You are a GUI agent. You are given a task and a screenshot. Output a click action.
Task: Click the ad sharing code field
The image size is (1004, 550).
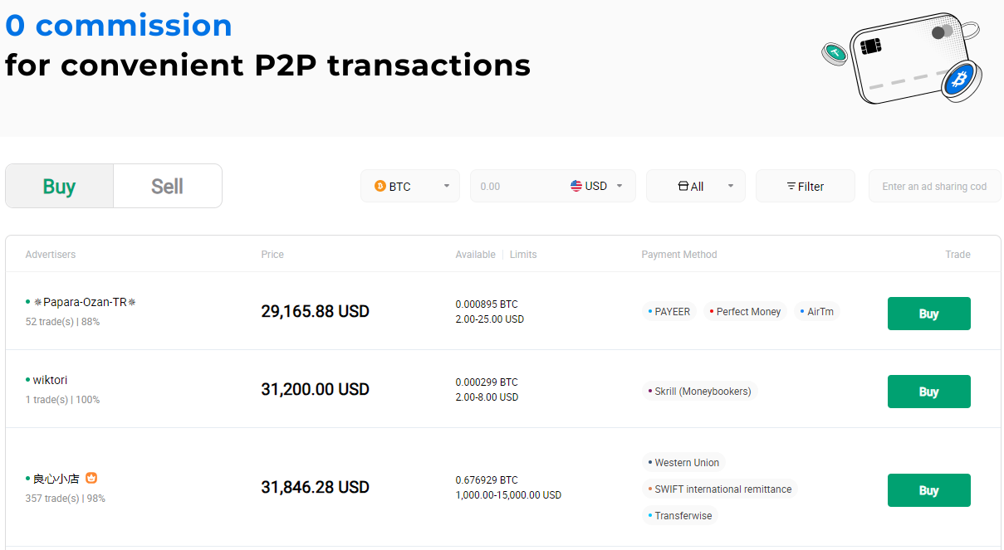pyautogui.click(x=934, y=186)
